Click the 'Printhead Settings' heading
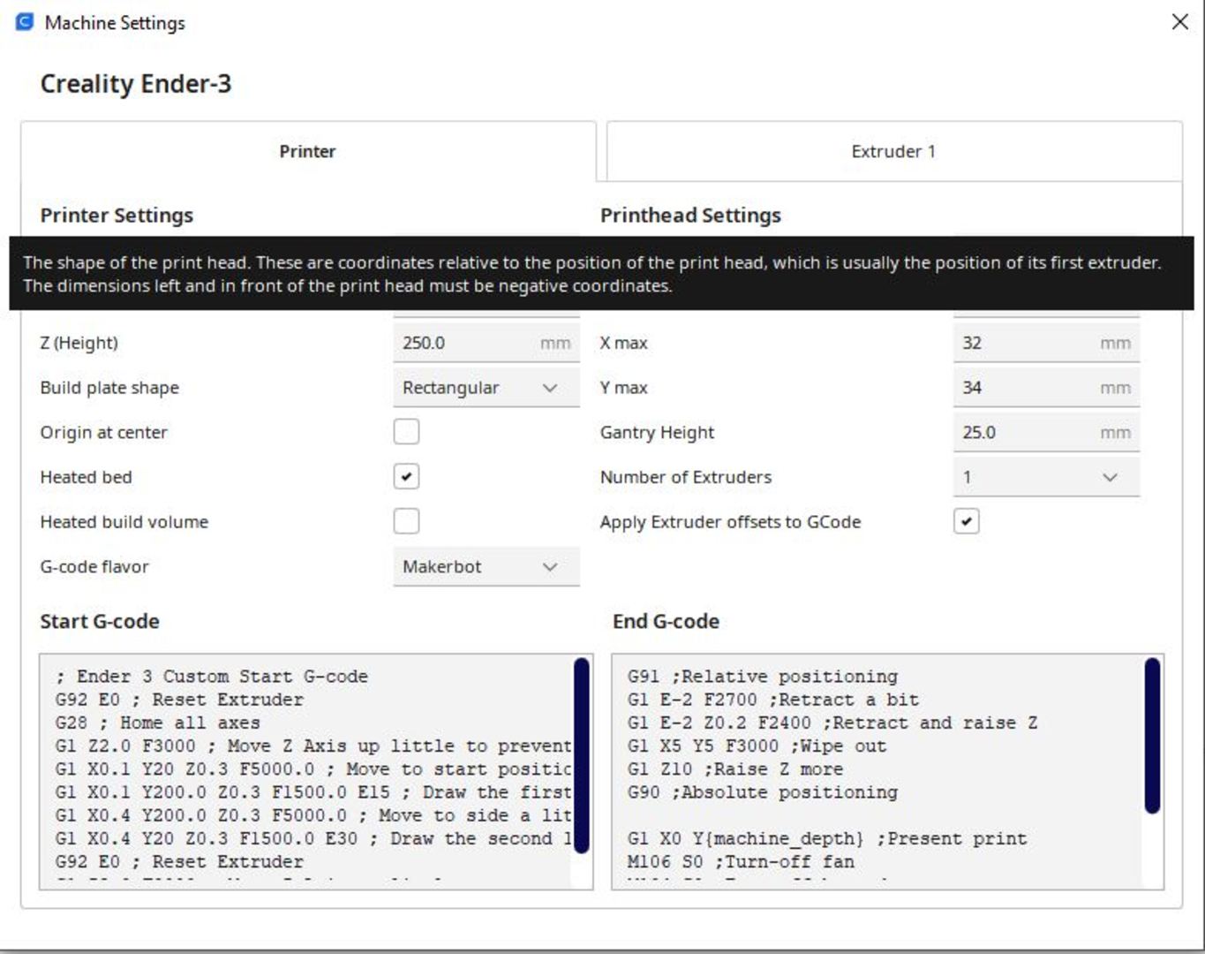 click(x=690, y=215)
